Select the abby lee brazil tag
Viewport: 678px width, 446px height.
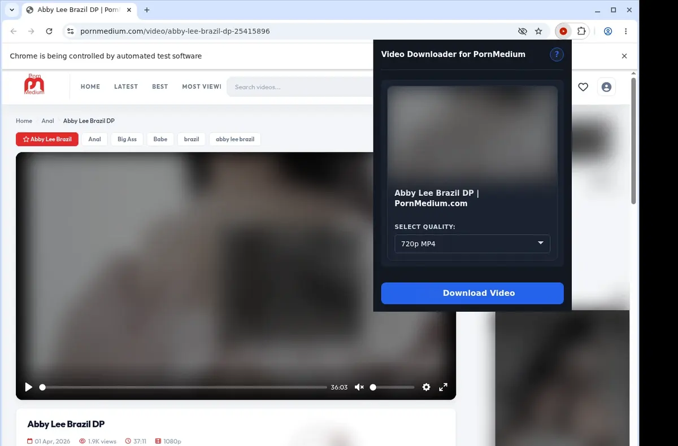[x=235, y=139]
